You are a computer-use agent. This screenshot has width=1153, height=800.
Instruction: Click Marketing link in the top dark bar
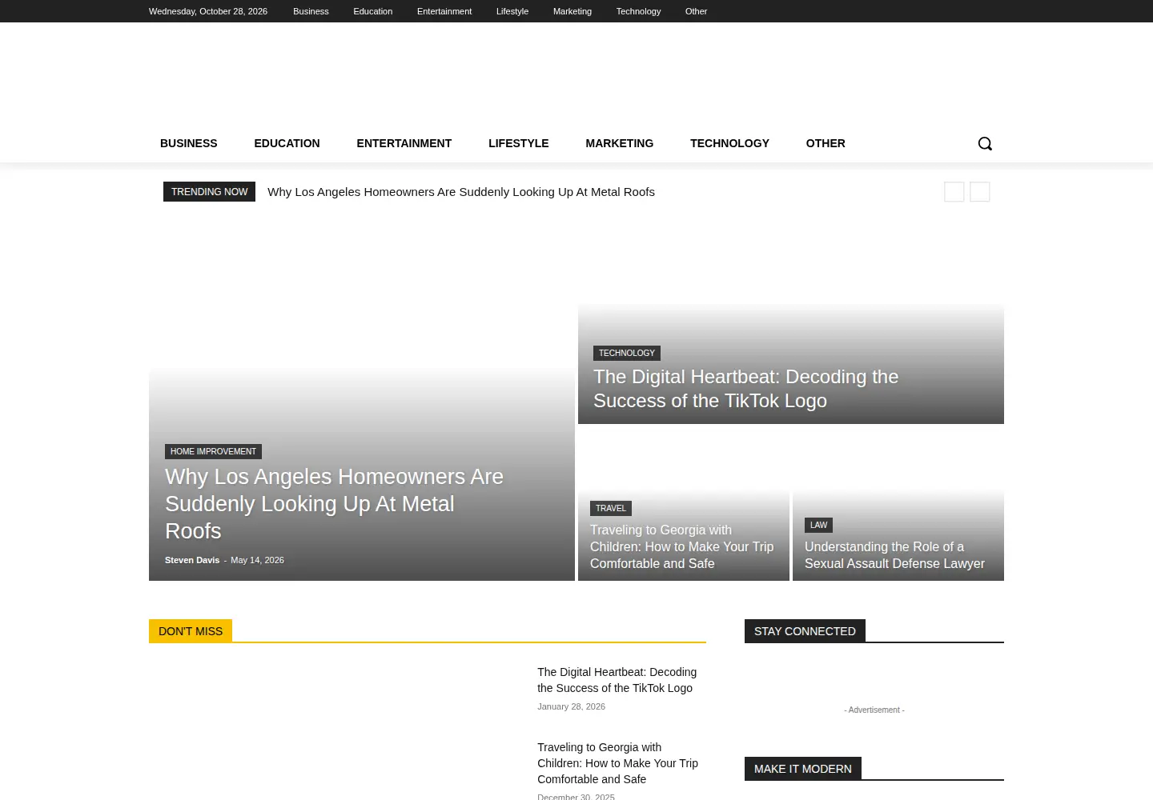(x=572, y=11)
